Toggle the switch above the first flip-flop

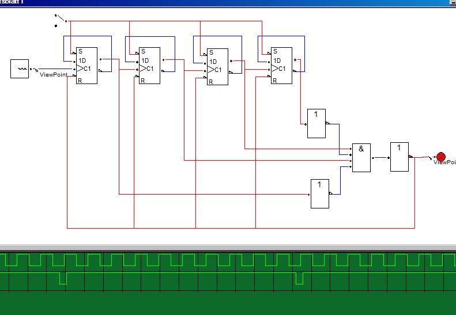[x=61, y=20]
